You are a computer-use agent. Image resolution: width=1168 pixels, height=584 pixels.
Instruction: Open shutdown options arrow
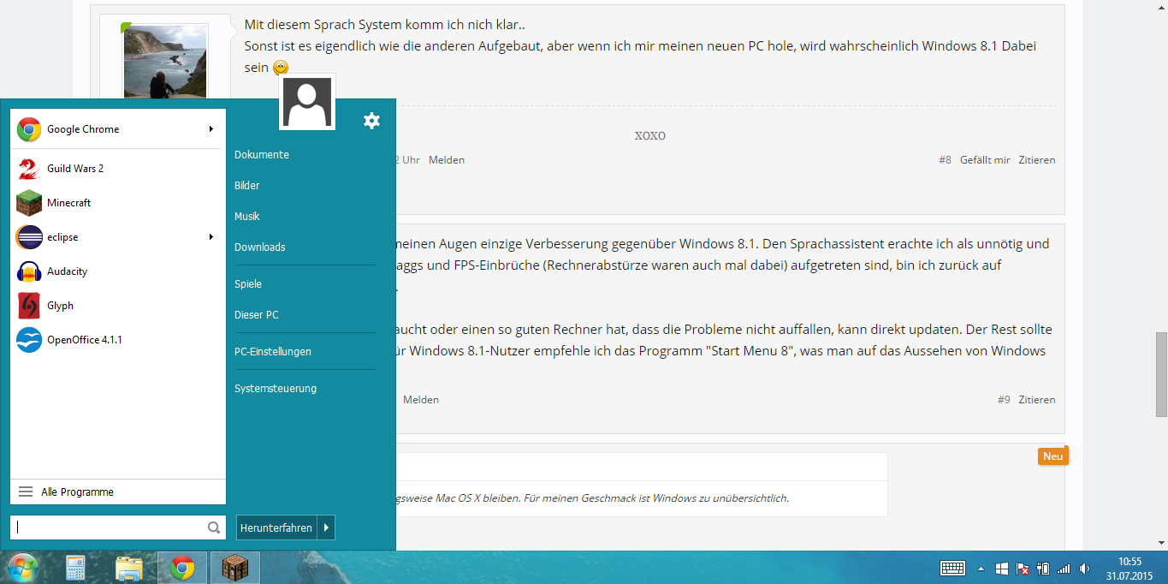(x=326, y=528)
